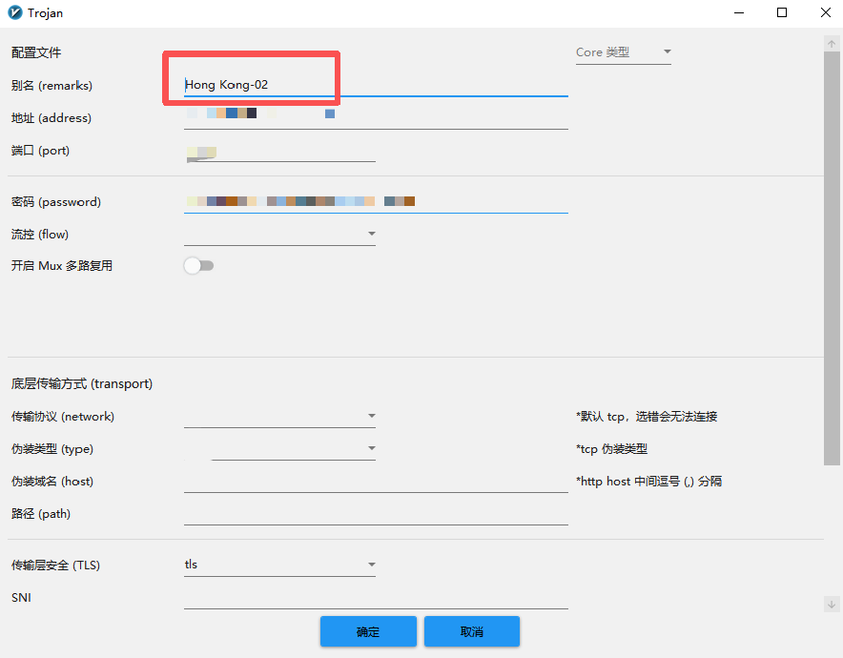Toggle the Mux multiplexing switch
The width and height of the screenshot is (843, 658).
198,266
